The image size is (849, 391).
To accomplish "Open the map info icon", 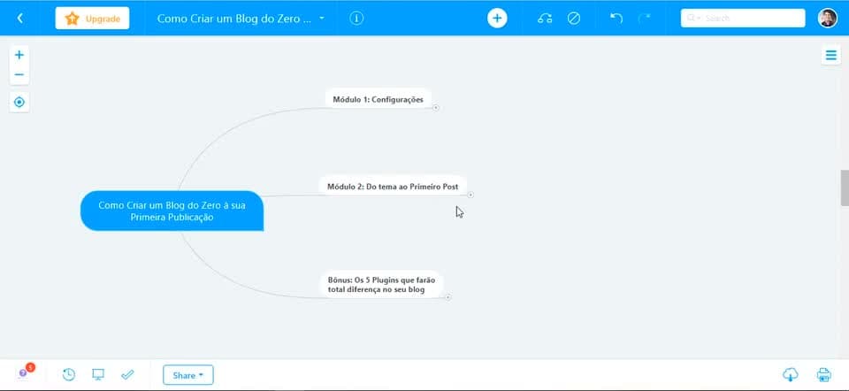I will tap(356, 18).
